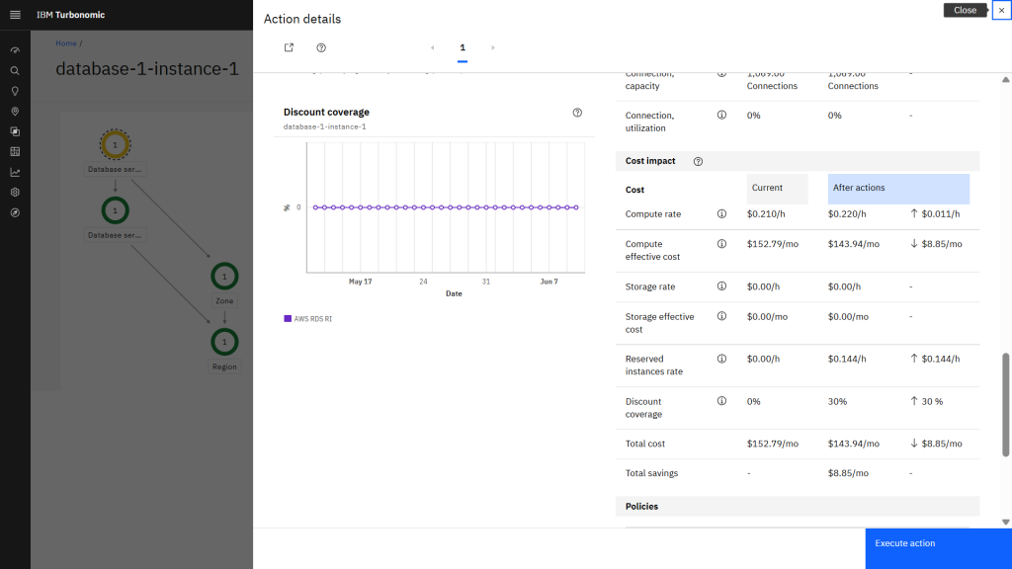Click the info icon for Storage rate
Image resolution: width=1012 pixels, height=569 pixels.
point(721,285)
